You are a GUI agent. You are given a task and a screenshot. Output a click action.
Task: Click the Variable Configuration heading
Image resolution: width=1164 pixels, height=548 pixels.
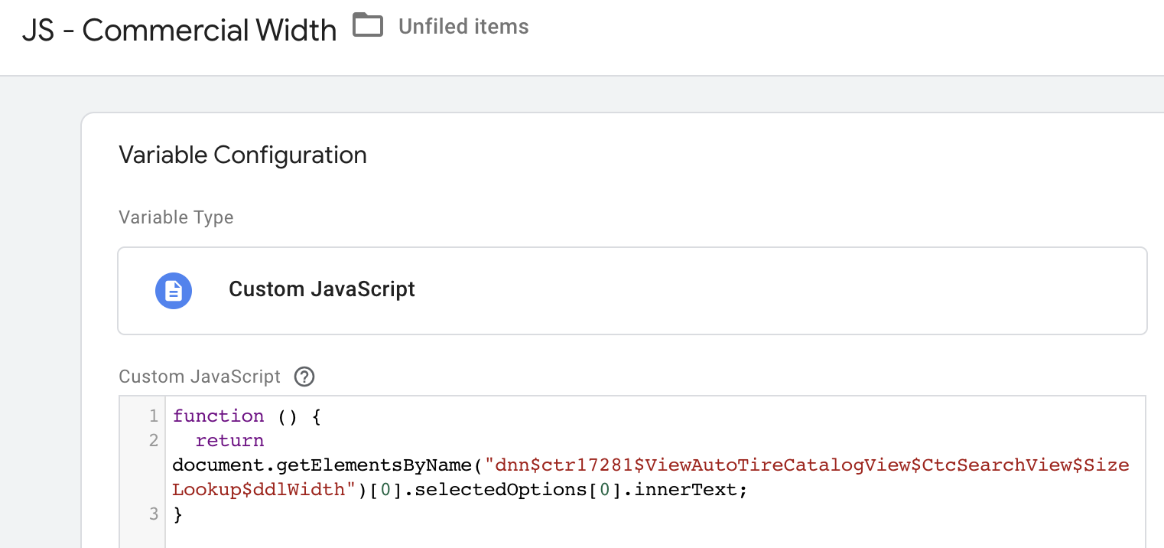242,155
